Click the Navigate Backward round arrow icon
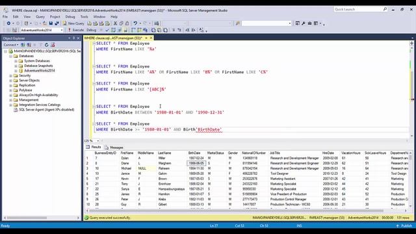 [x=8, y=23]
